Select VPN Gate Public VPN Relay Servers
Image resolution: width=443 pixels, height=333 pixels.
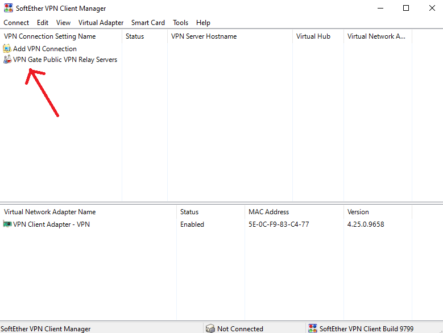[x=65, y=59]
